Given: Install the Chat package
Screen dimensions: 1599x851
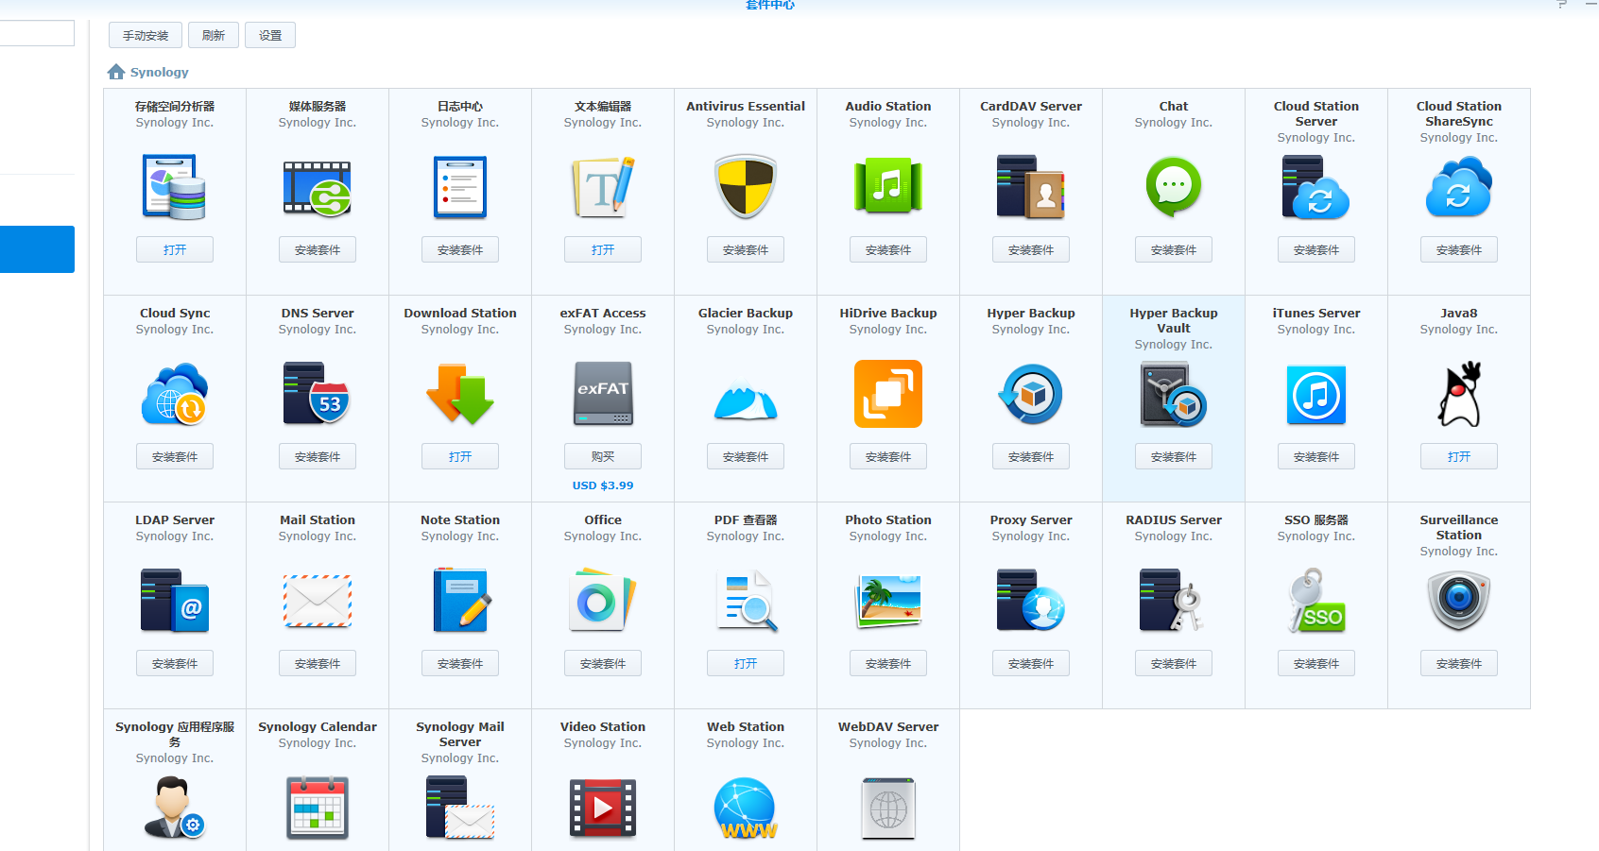Looking at the screenshot, I should click(1174, 249).
